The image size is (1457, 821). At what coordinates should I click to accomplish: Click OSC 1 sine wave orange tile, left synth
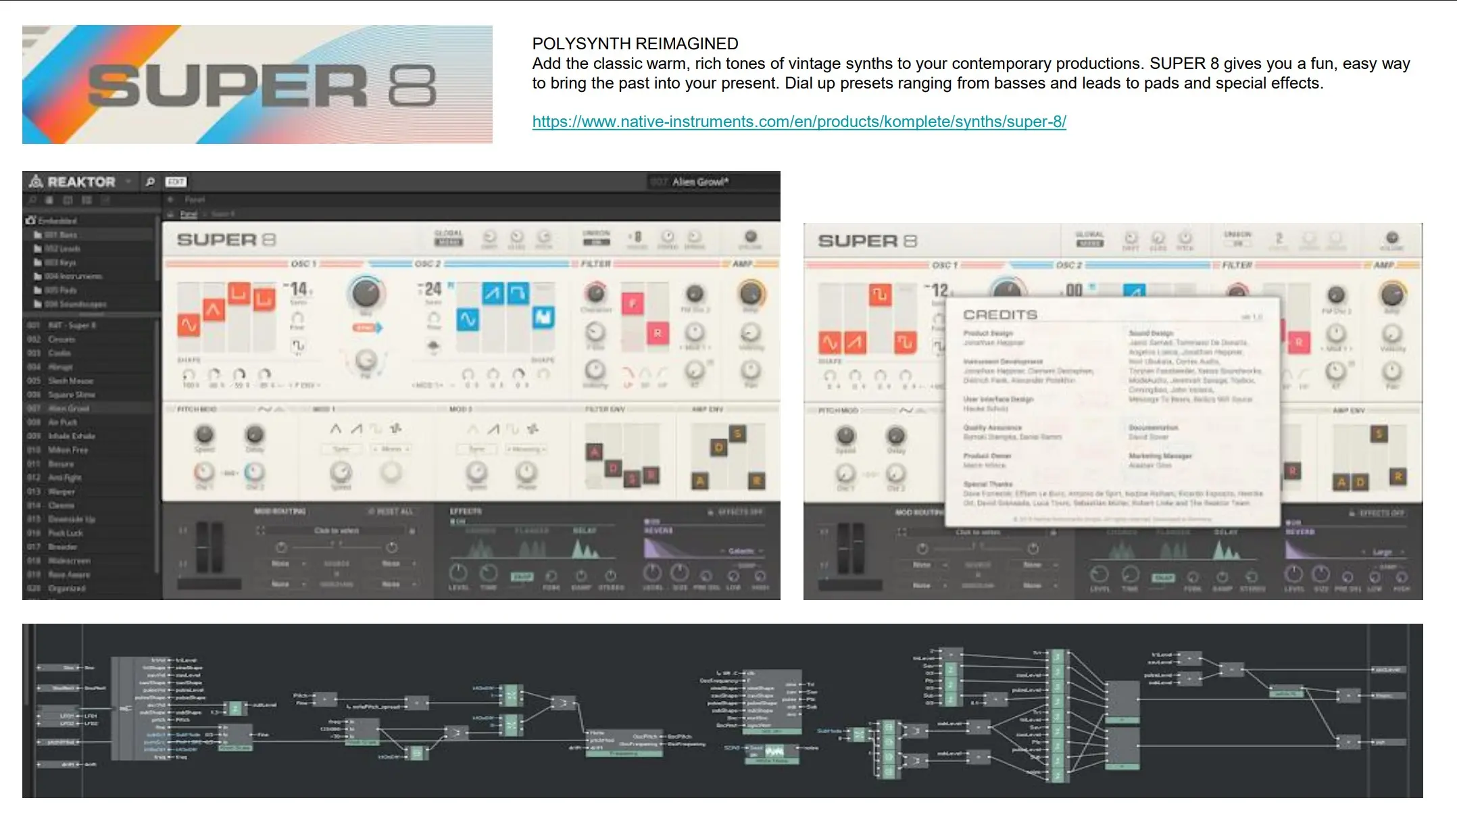[189, 325]
